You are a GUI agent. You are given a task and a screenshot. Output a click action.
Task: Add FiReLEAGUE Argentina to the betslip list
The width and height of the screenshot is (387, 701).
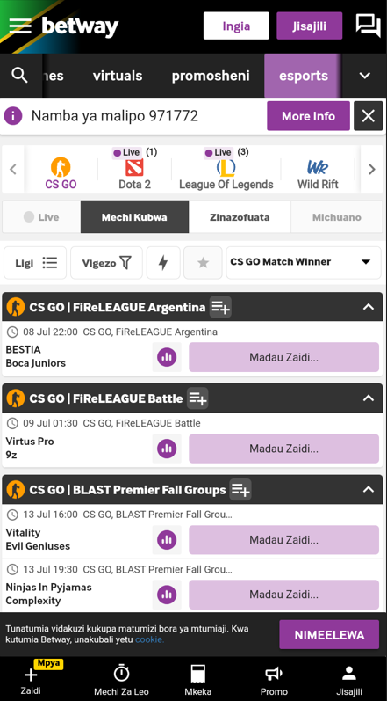pyautogui.click(x=220, y=307)
